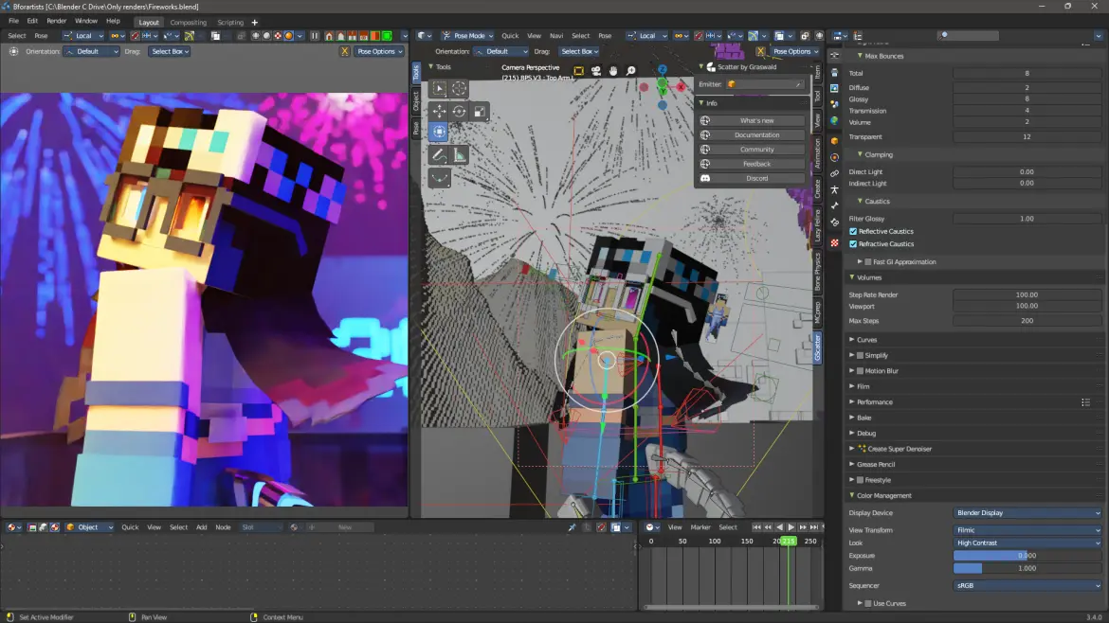Open the Pose Mode dropdown
The width and height of the screenshot is (1109, 623).
click(x=469, y=36)
